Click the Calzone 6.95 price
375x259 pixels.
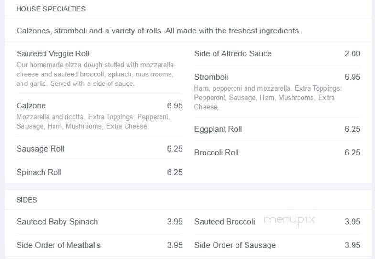[174, 106]
